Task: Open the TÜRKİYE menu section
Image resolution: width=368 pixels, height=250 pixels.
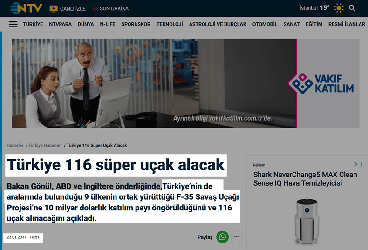Action: [x=33, y=24]
